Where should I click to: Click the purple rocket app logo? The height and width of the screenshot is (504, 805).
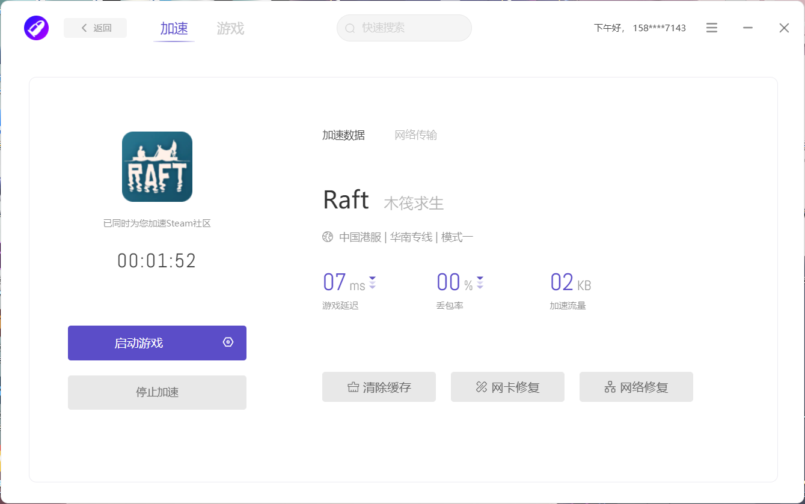[x=36, y=28]
